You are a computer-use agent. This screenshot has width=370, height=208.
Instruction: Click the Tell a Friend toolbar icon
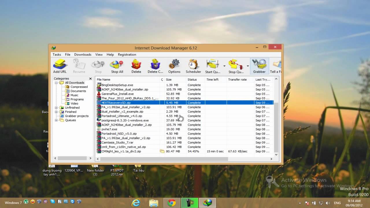[x=275, y=66]
